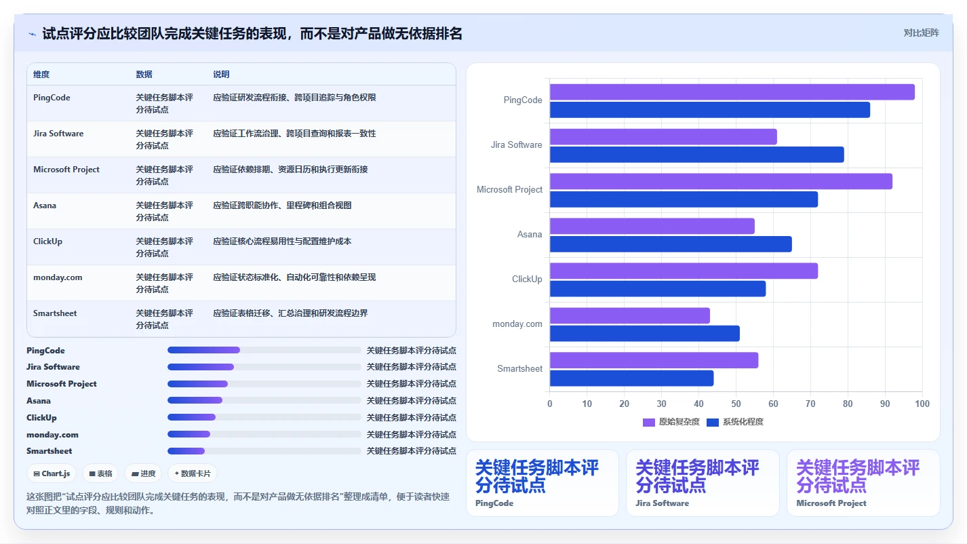Click the Microsoft Project label on chart axis
The height and width of the screenshot is (544, 967).
pyautogui.click(x=510, y=190)
